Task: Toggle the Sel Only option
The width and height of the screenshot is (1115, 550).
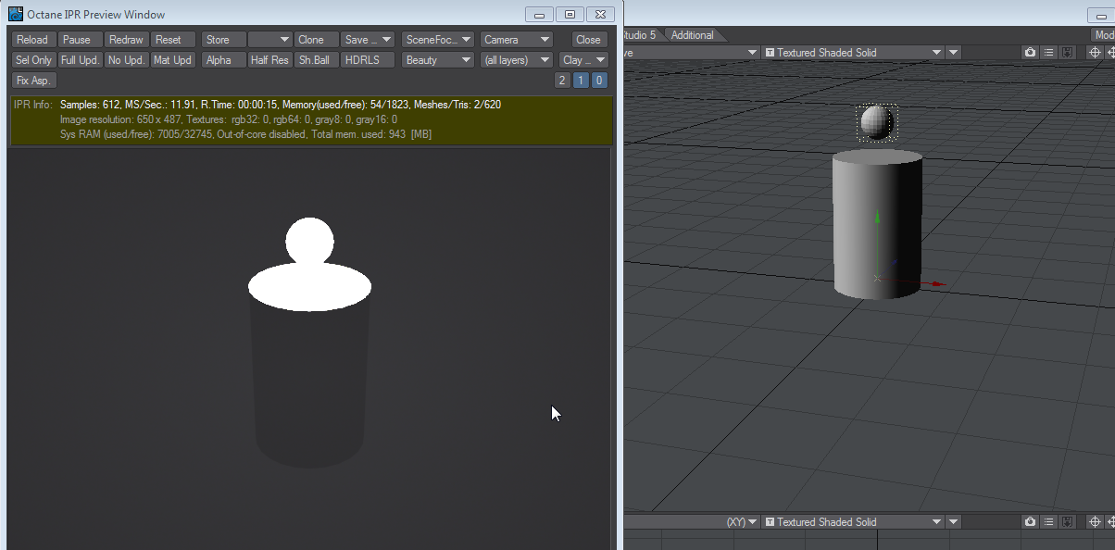Action: 34,60
